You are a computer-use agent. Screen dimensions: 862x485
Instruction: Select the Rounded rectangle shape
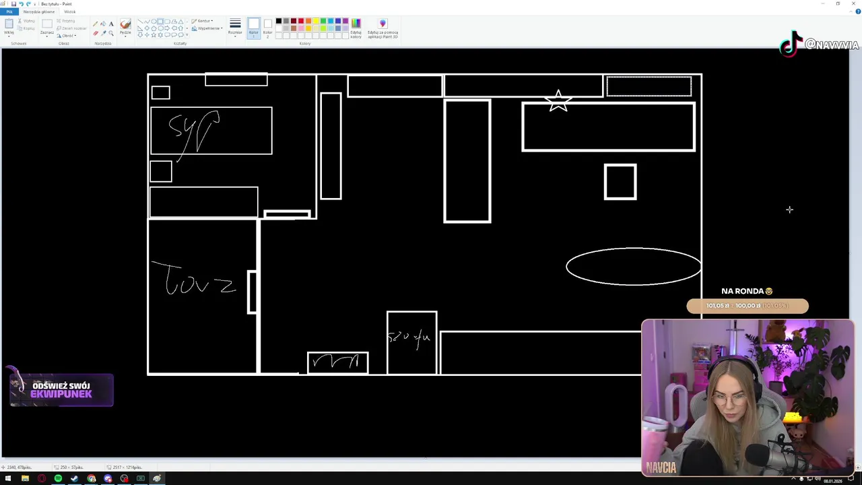pyautogui.click(x=167, y=22)
